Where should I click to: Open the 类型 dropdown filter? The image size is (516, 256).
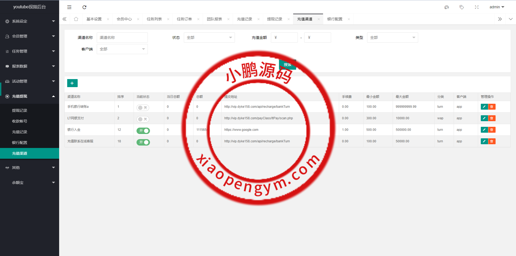(x=393, y=38)
